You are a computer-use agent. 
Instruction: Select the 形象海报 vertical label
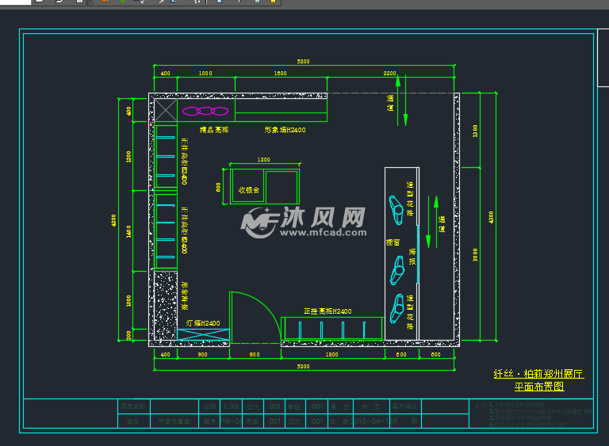[185, 295]
